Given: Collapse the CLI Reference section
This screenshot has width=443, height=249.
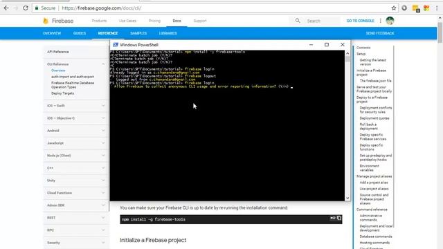Looking at the screenshot, I should point(103,64).
